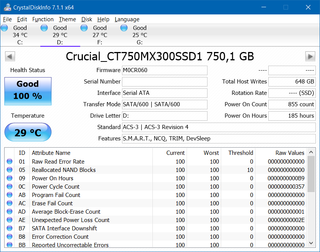Click status orb for Power Cycle Count

click(x=10, y=186)
